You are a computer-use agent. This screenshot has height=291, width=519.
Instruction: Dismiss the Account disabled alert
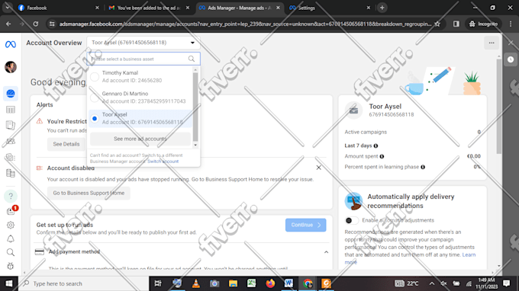319,168
